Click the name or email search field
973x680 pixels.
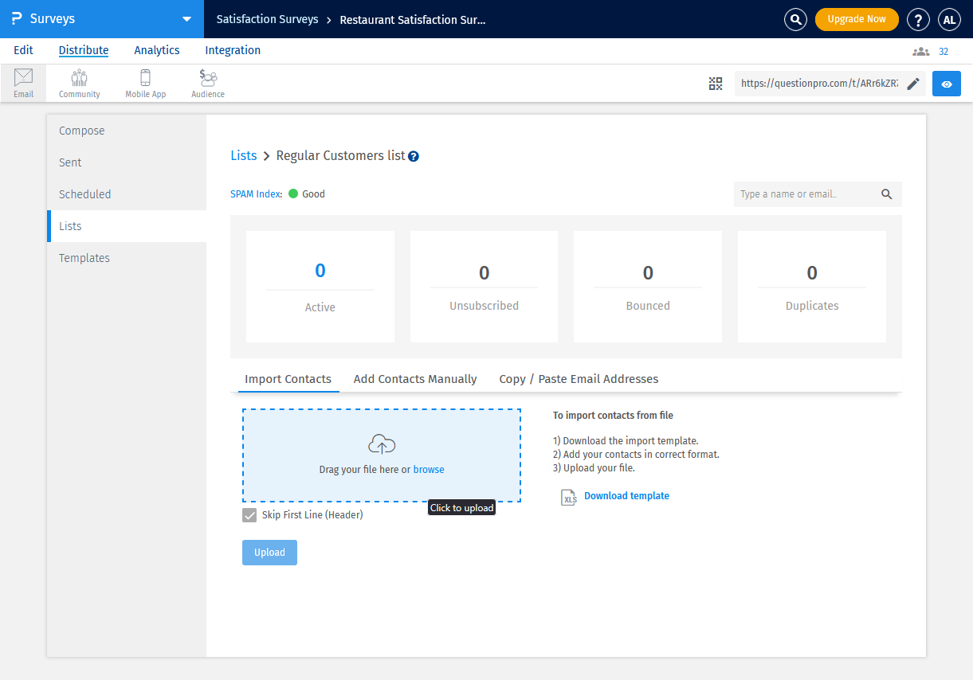pyautogui.click(x=805, y=194)
